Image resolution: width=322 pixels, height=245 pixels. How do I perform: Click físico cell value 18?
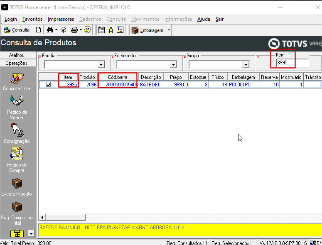click(x=218, y=85)
